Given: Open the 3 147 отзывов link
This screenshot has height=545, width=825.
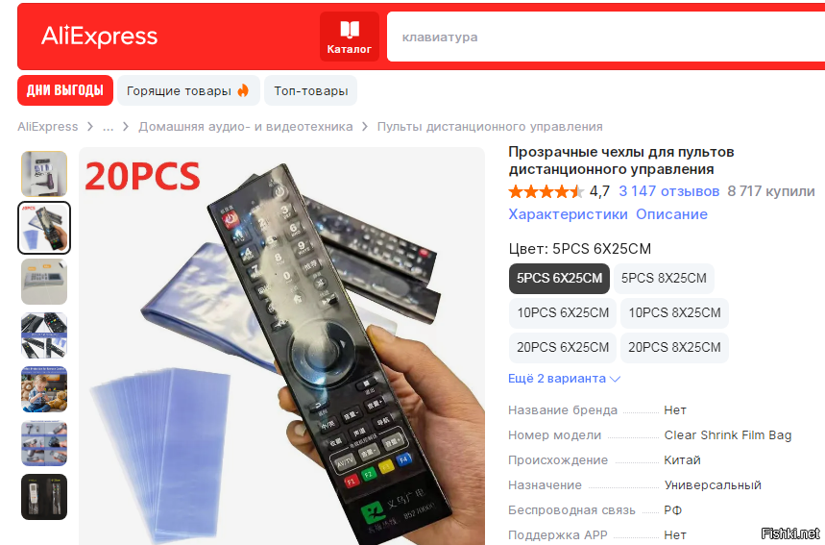Looking at the screenshot, I should tap(668, 191).
